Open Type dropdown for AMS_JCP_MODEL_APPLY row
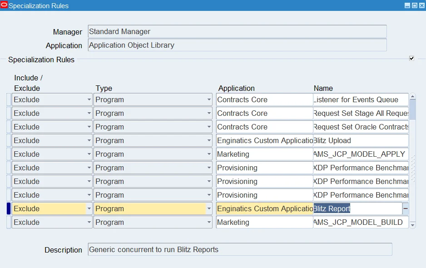Viewport: 426px width, 268px height. pos(209,154)
